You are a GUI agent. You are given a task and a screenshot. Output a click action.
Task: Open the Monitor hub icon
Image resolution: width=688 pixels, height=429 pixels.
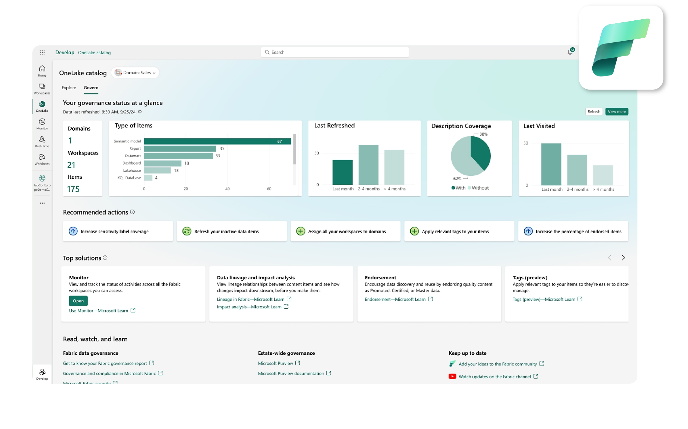(x=42, y=124)
